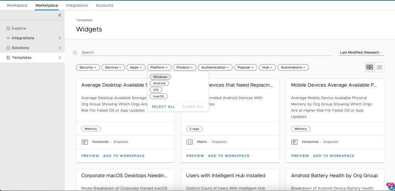Add Mobile Devices widget to workspace
Screen dimensions: 395x191
click(334, 156)
